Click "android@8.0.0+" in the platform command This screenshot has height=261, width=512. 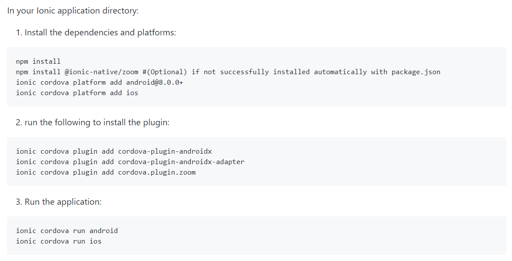point(154,82)
